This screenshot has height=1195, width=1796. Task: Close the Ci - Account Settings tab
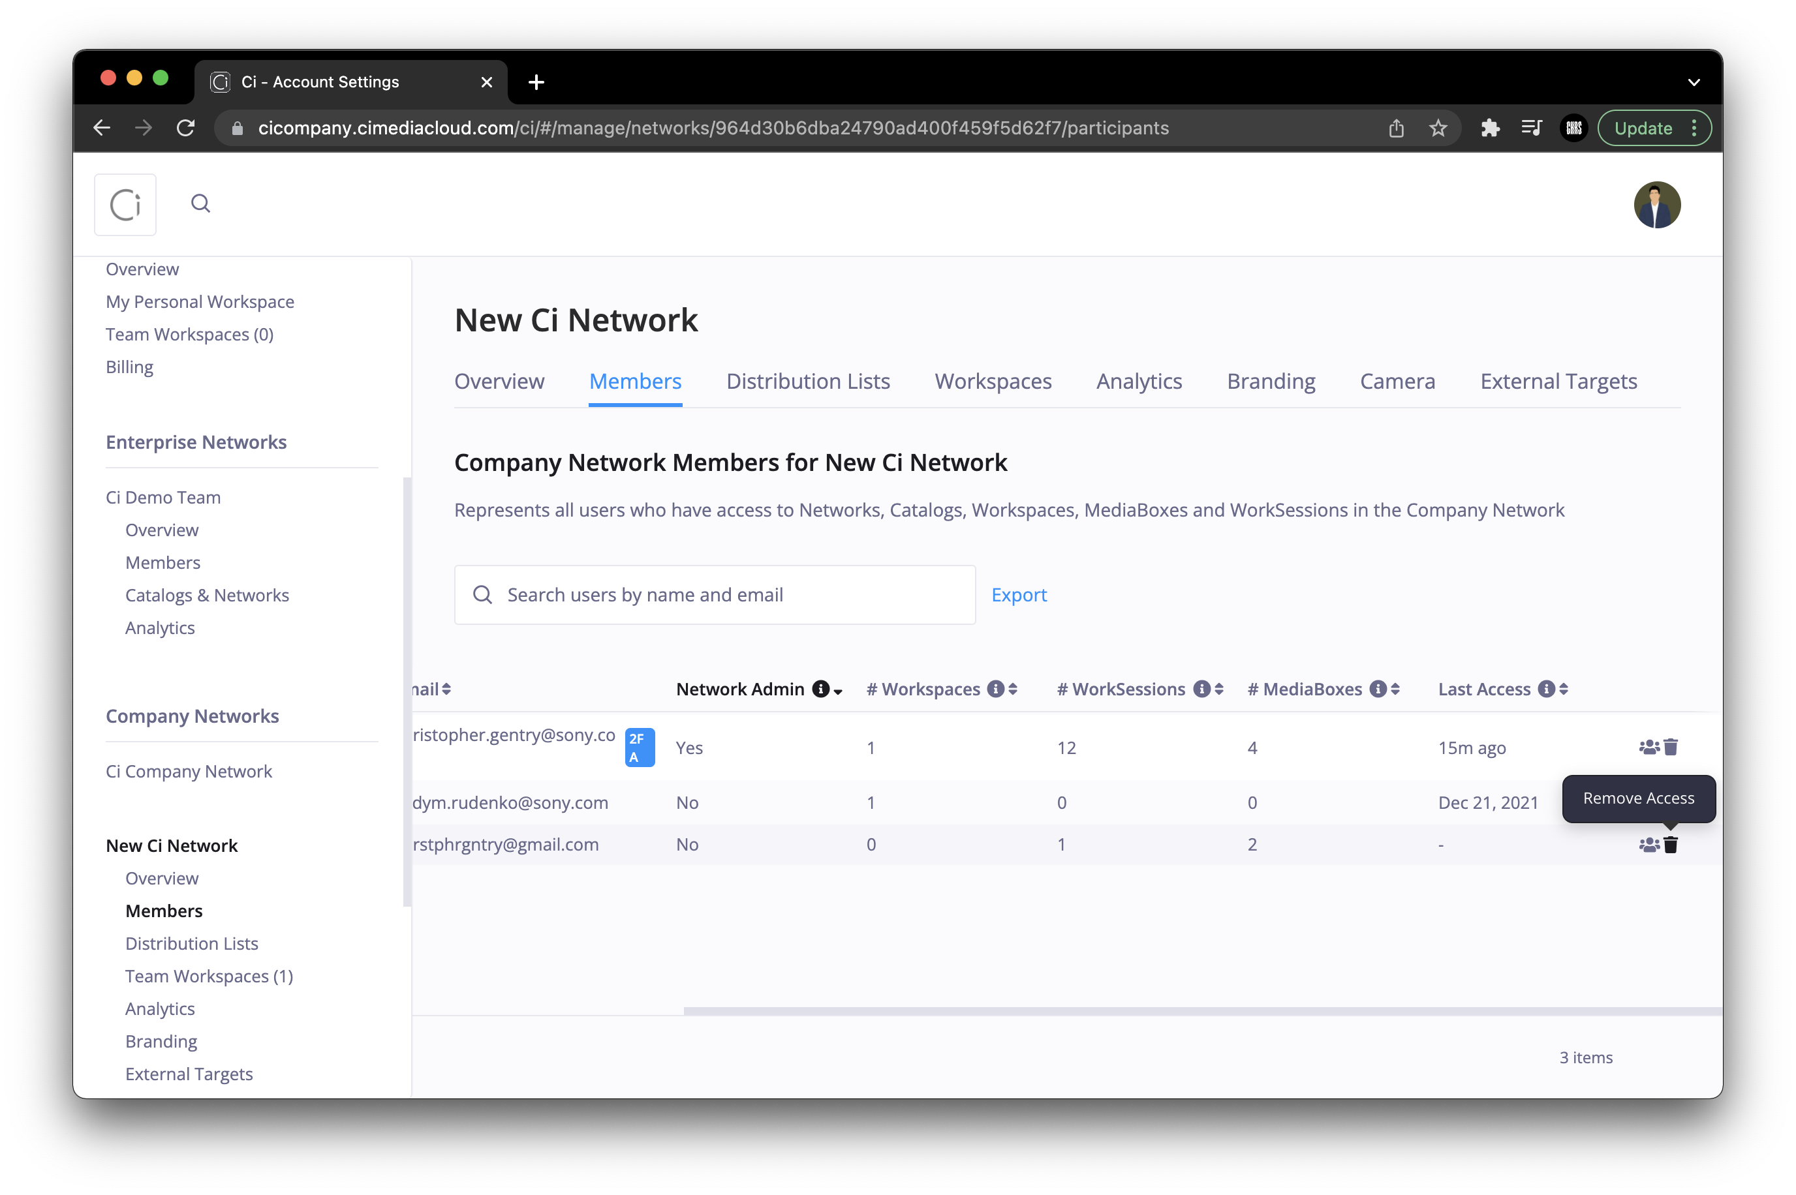486,82
